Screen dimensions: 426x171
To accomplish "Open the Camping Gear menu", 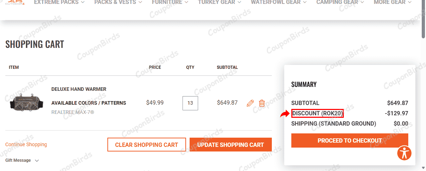I will click(x=340, y=2).
